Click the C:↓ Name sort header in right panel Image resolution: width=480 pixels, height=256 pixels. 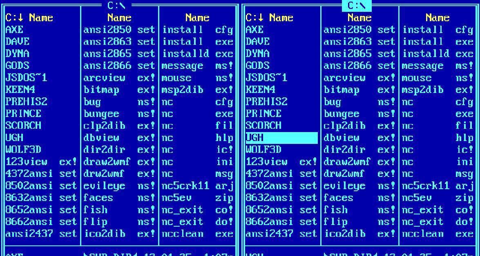click(270, 18)
